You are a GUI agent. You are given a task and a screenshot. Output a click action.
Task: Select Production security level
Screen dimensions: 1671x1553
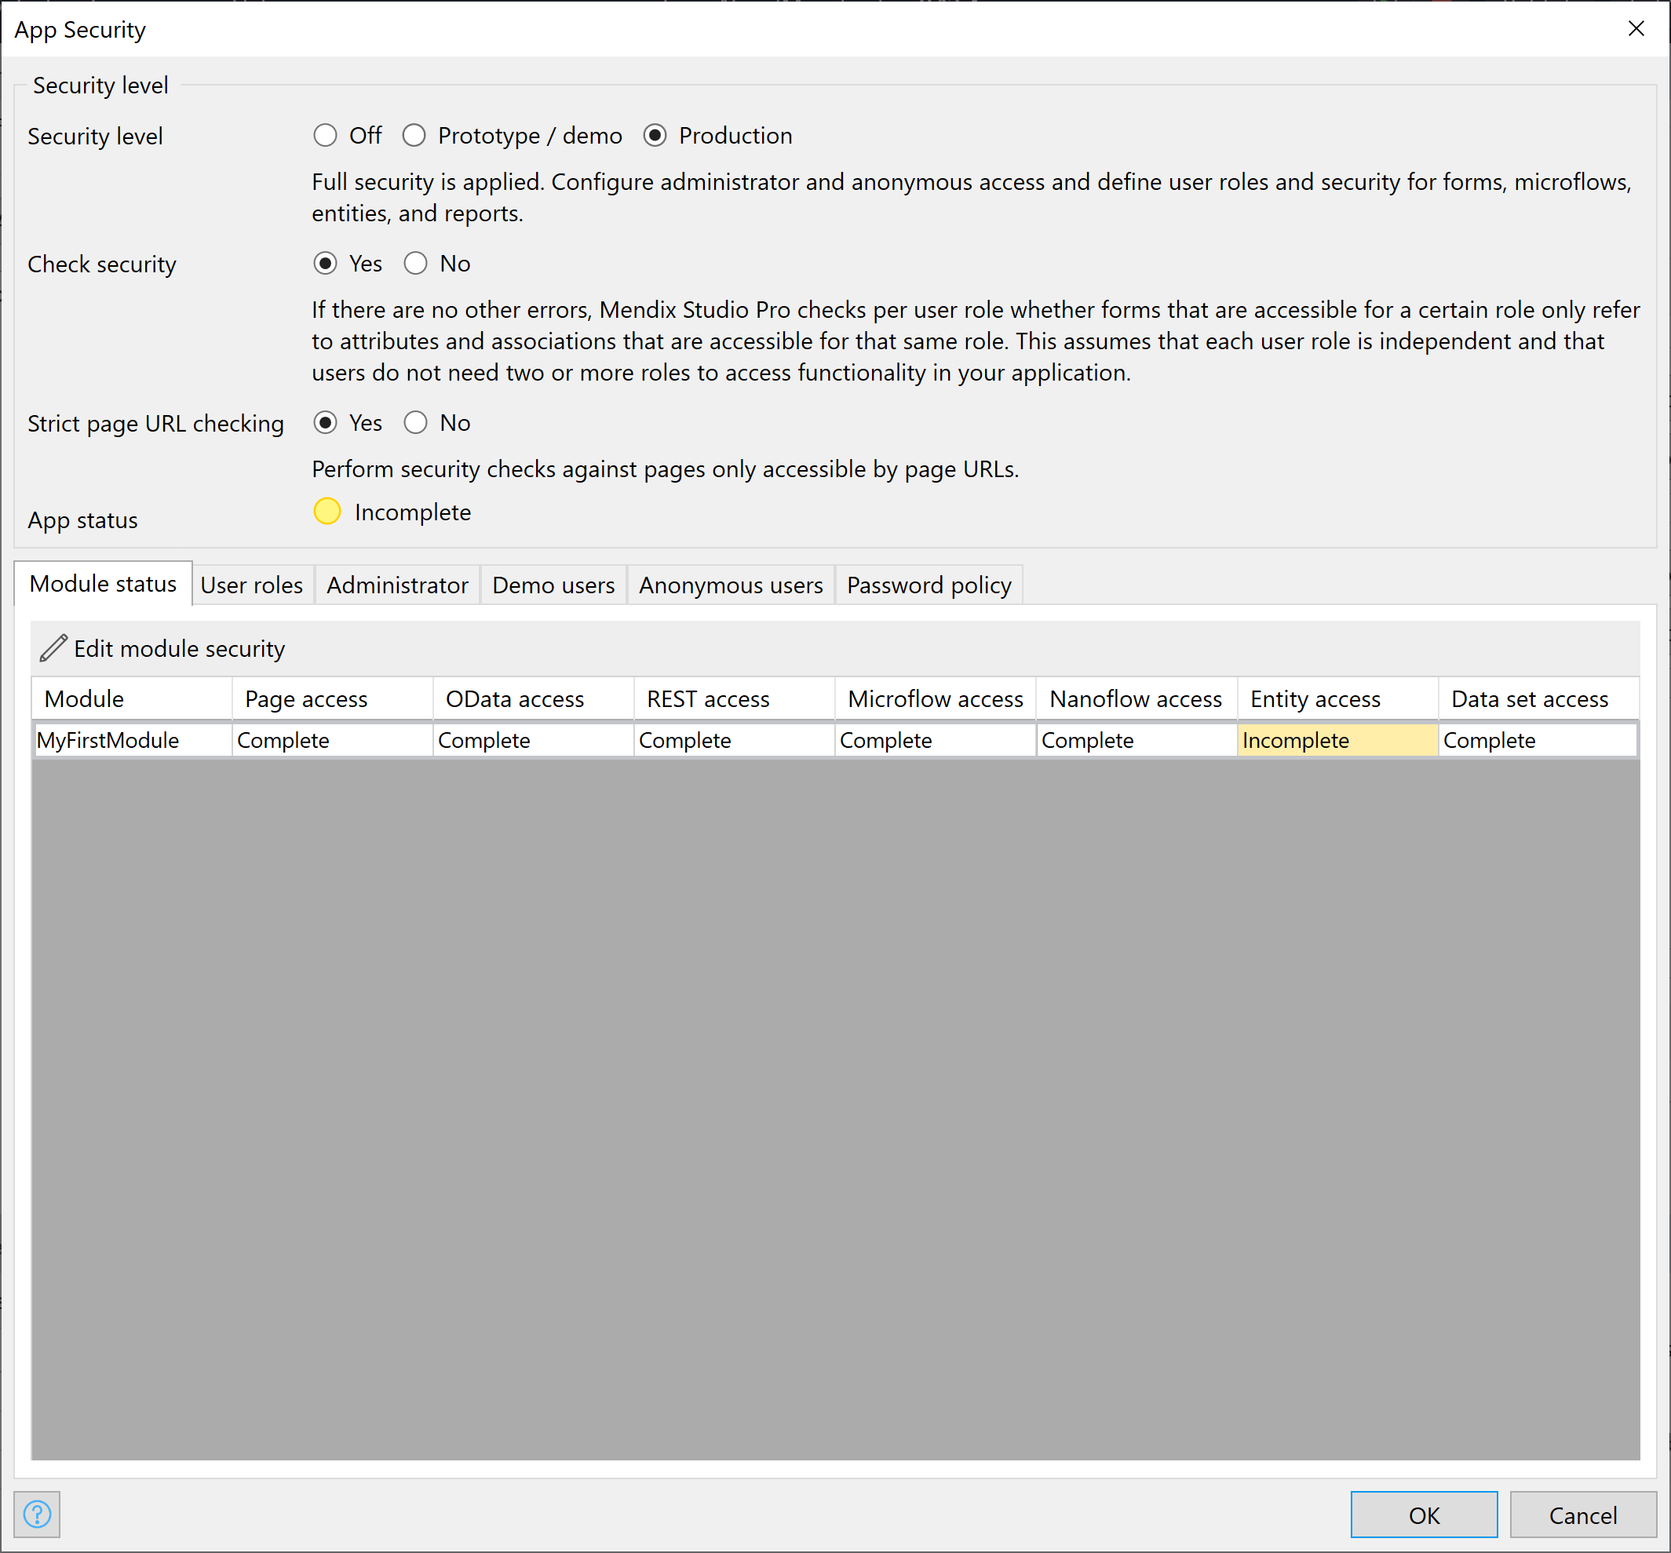655,135
